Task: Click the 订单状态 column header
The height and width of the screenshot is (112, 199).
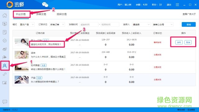Action: (x=158, y=33)
